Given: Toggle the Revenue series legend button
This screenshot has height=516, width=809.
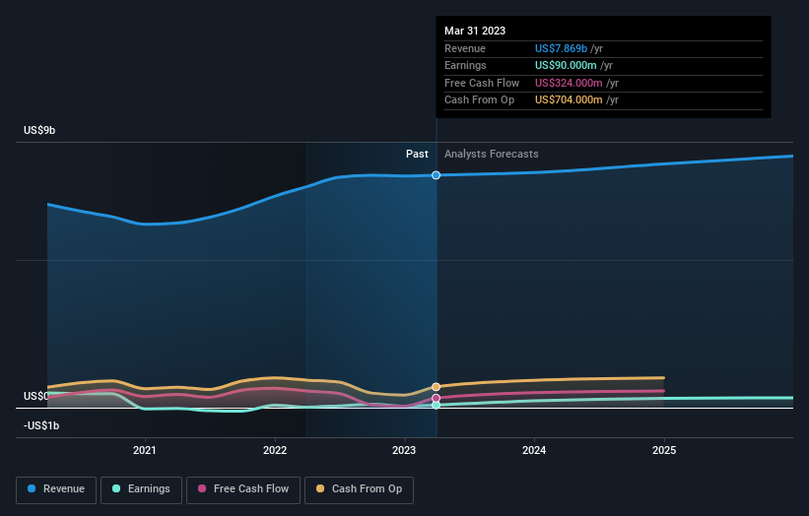Looking at the screenshot, I should tap(56, 489).
